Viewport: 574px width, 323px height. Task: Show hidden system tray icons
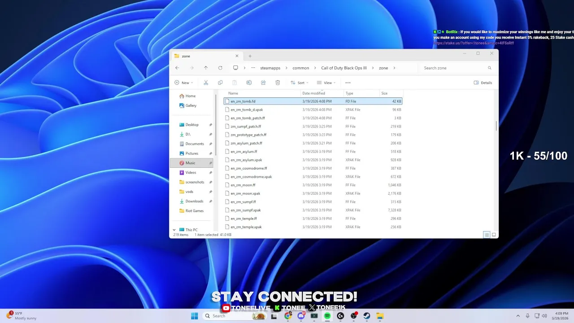pyautogui.click(x=518, y=316)
